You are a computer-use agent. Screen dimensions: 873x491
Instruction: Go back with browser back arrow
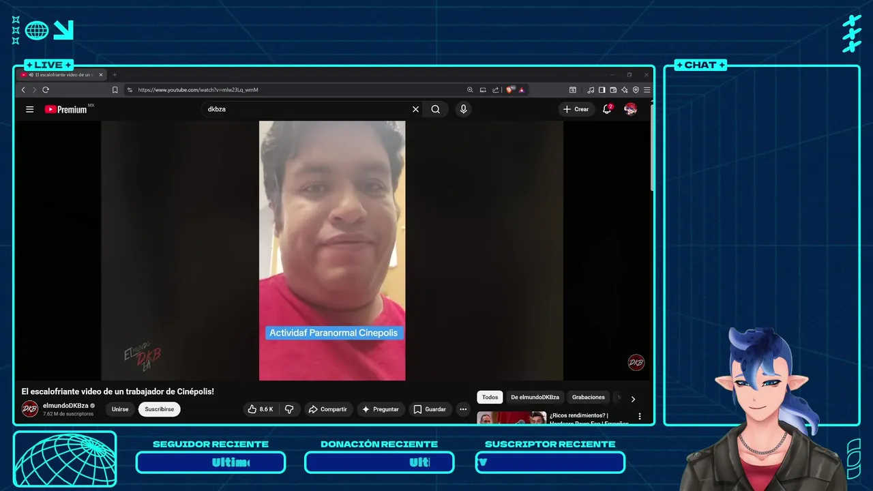23,90
